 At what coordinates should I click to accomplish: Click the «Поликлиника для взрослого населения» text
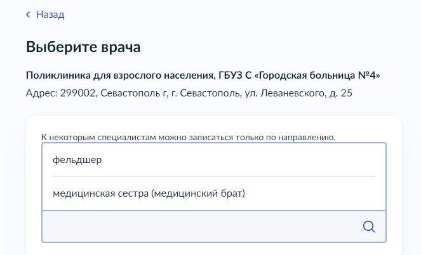[x=117, y=75]
